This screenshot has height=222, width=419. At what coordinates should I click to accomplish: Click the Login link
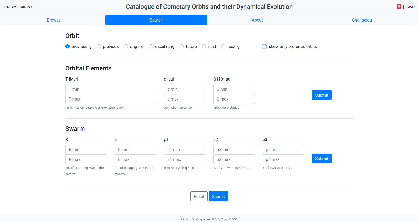tap(411, 6)
